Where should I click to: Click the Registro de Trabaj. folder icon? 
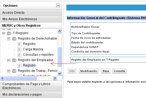coord(14,71)
